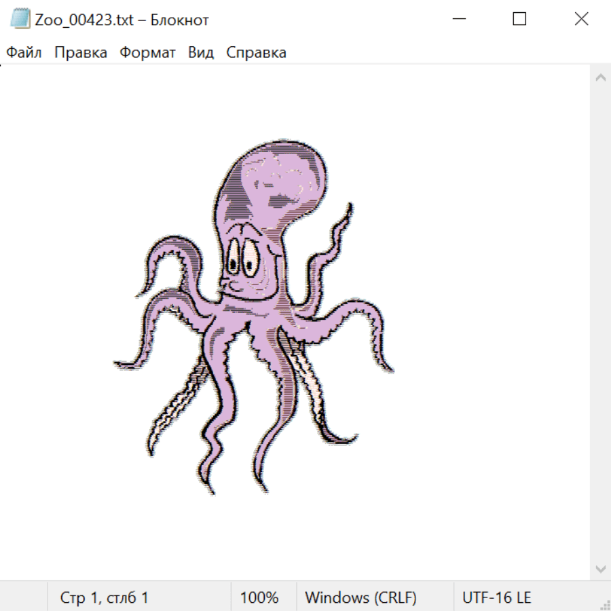Click the scroll up arrow
Image resolution: width=611 pixels, height=611 pixels.
pos(600,78)
